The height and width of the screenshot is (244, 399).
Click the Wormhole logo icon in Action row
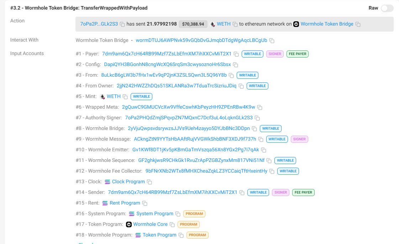pos(296,24)
